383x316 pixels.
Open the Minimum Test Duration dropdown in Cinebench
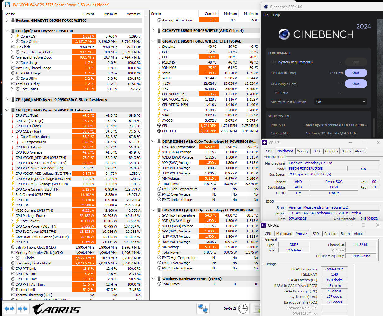(x=341, y=102)
